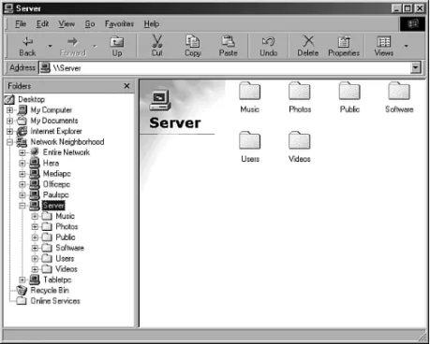Viewport: 430px width, 344px height.
Task: Select the Public subfolder in tree
Action: tap(66, 237)
